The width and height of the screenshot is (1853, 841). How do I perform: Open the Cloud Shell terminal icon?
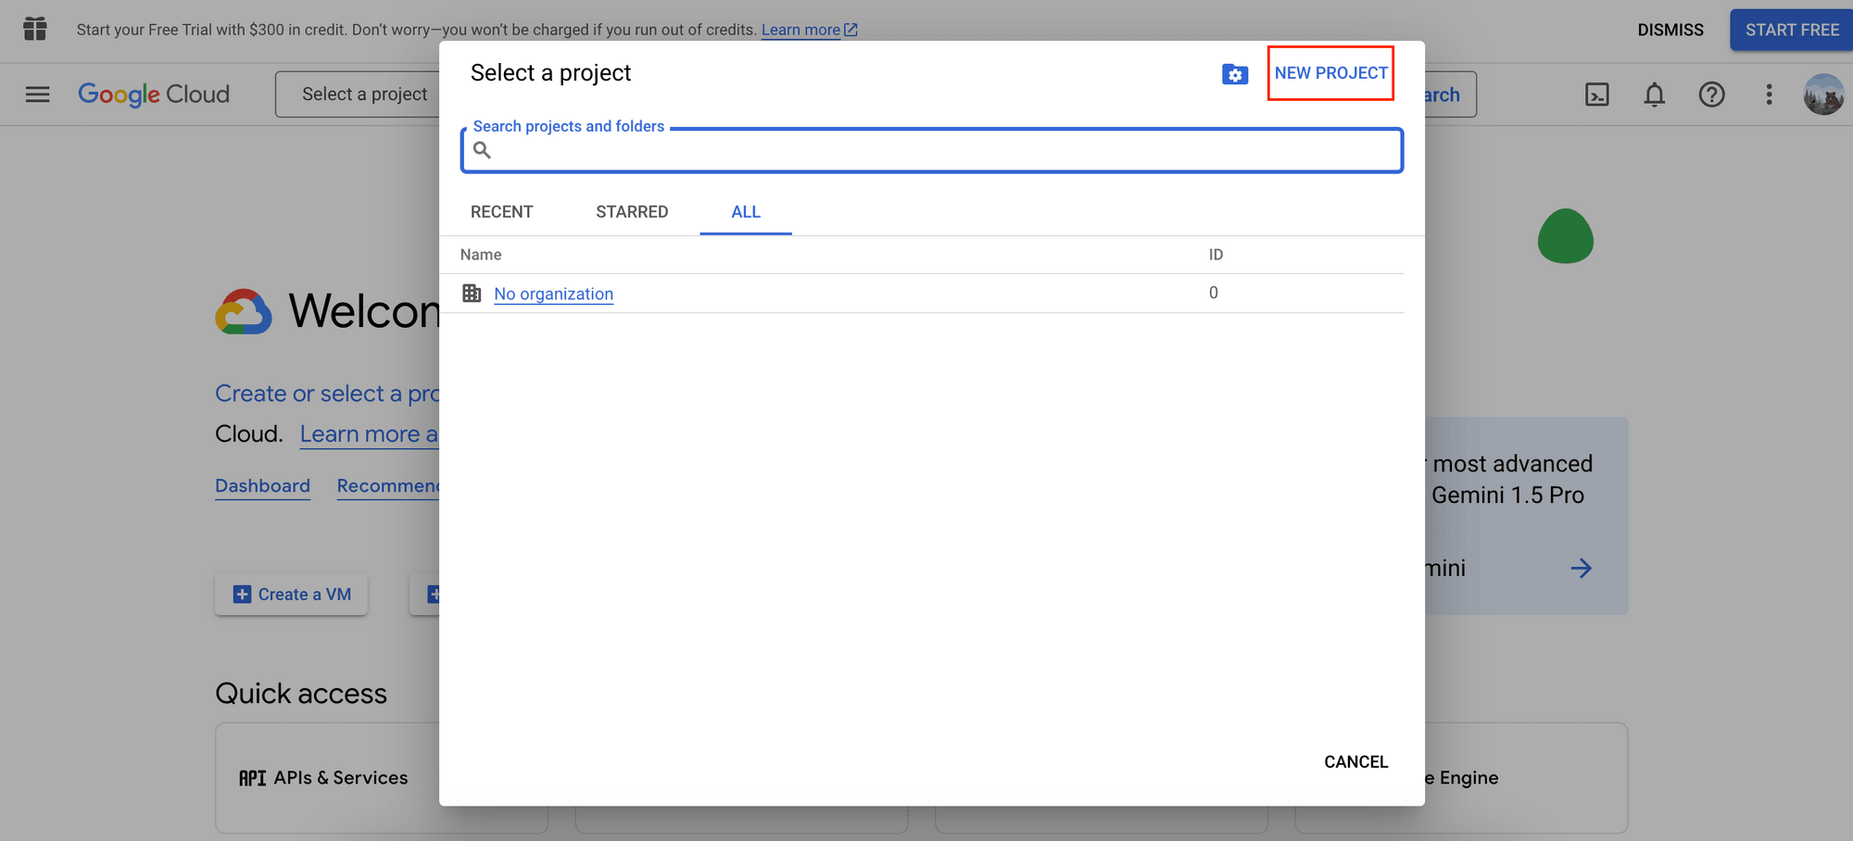tap(1596, 94)
